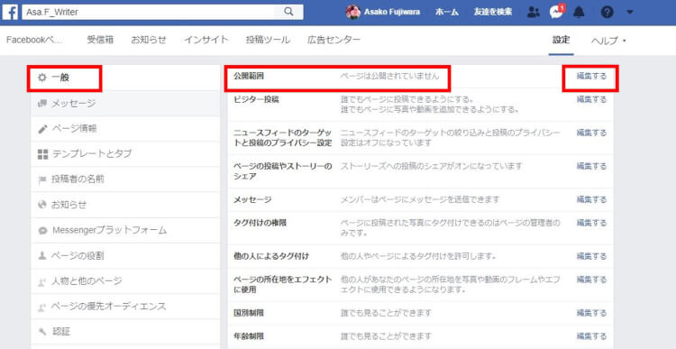
Task: Click the 年齢制限 setting label
Action: point(249,336)
